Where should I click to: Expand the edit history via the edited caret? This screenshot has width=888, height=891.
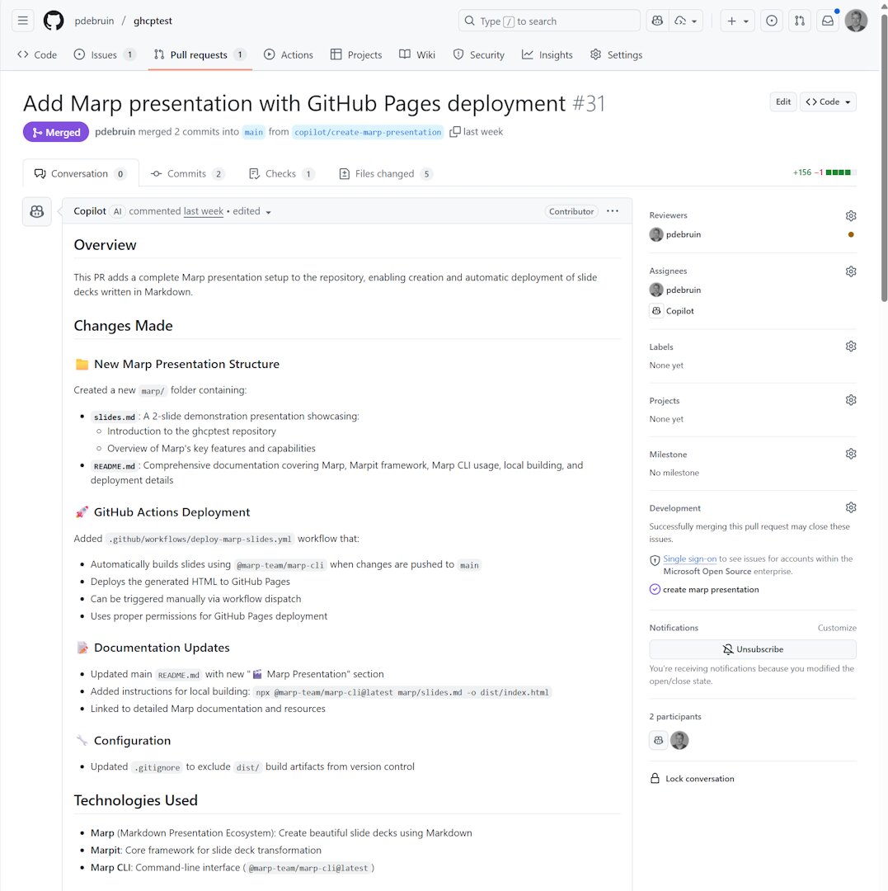[x=269, y=211]
